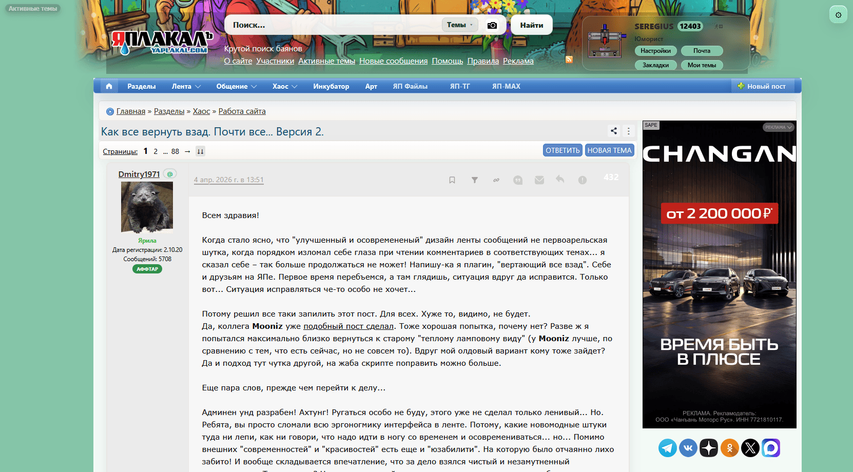This screenshot has height=472, width=853.
Task: Click the ОТВЕТИТЬ reply button
Action: tap(563, 150)
